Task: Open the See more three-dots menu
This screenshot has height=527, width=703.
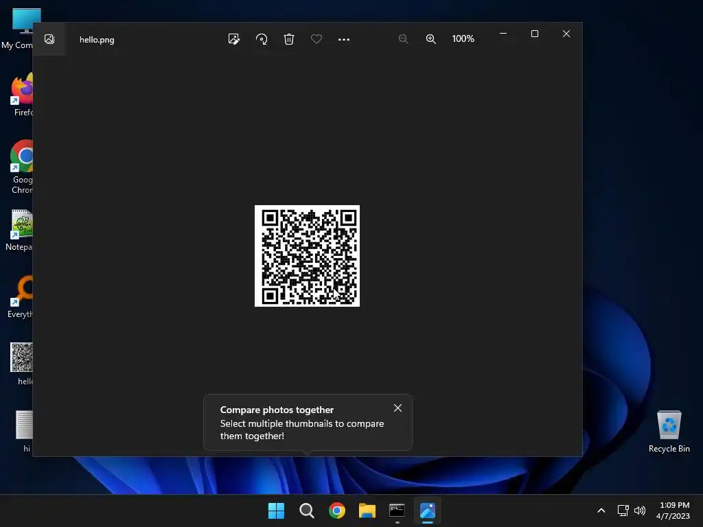Action: click(343, 39)
